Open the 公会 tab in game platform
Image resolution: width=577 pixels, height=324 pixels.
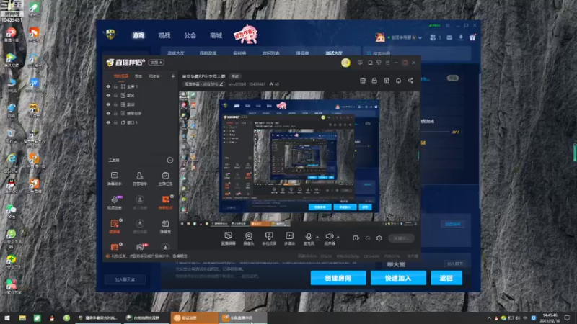point(190,35)
